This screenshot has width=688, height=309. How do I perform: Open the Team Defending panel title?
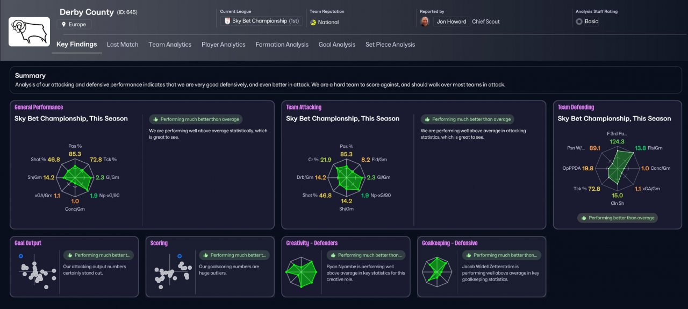pyautogui.click(x=576, y=107)
